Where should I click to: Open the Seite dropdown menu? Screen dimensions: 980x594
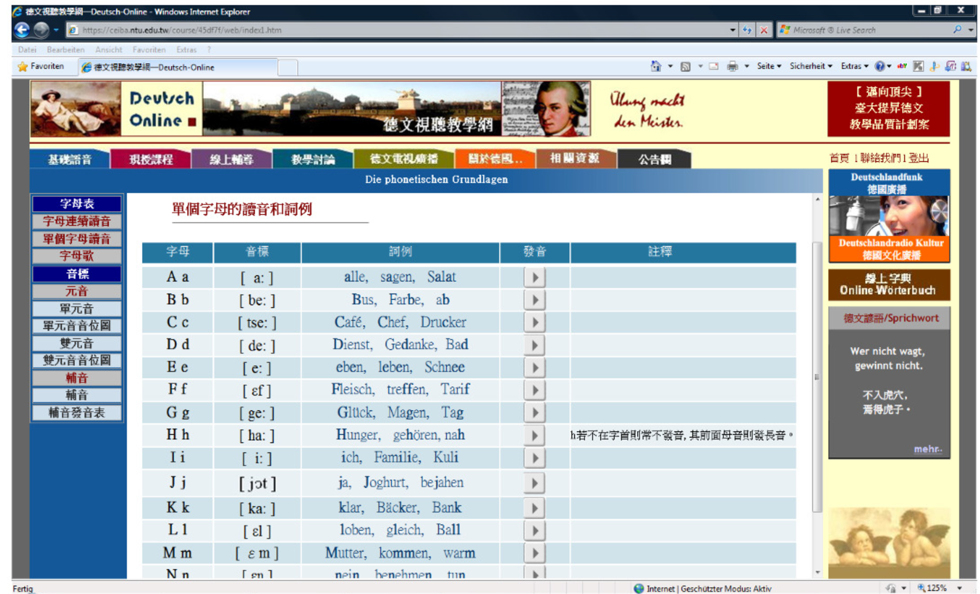tap(769, 66)
